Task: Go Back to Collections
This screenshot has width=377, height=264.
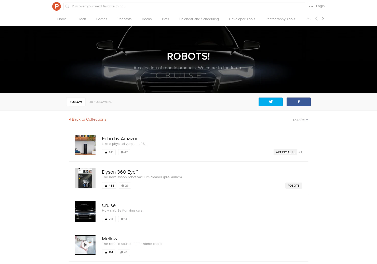Action: click(x=88, y=119)
